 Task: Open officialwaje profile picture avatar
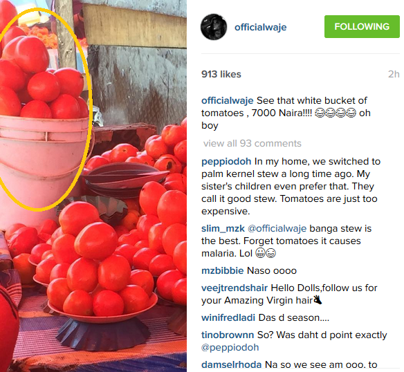[214, 27]
